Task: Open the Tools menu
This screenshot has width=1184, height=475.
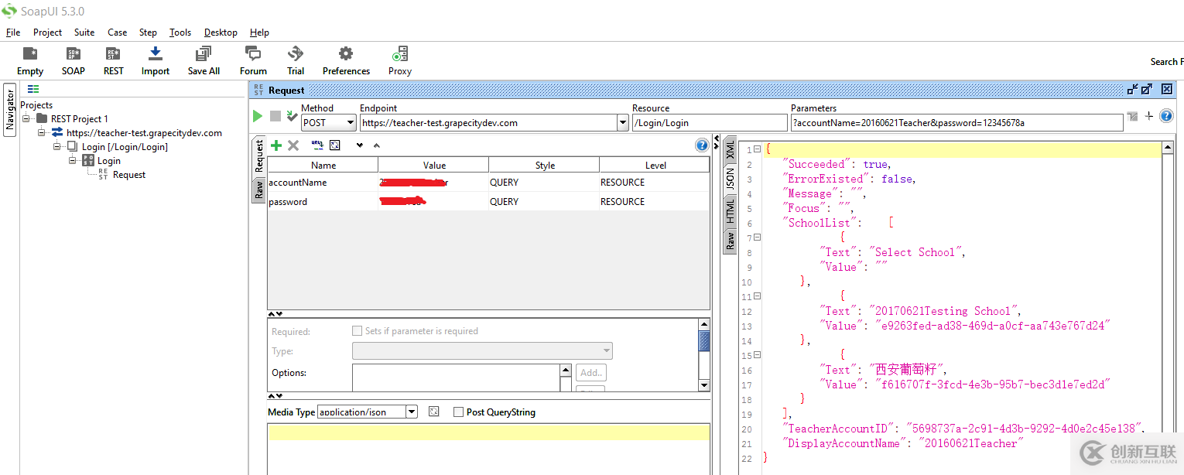Action: 180,32
